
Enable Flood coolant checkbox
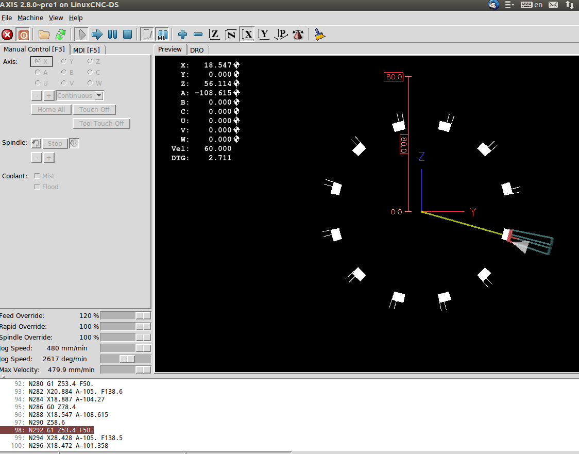(37, 187)
